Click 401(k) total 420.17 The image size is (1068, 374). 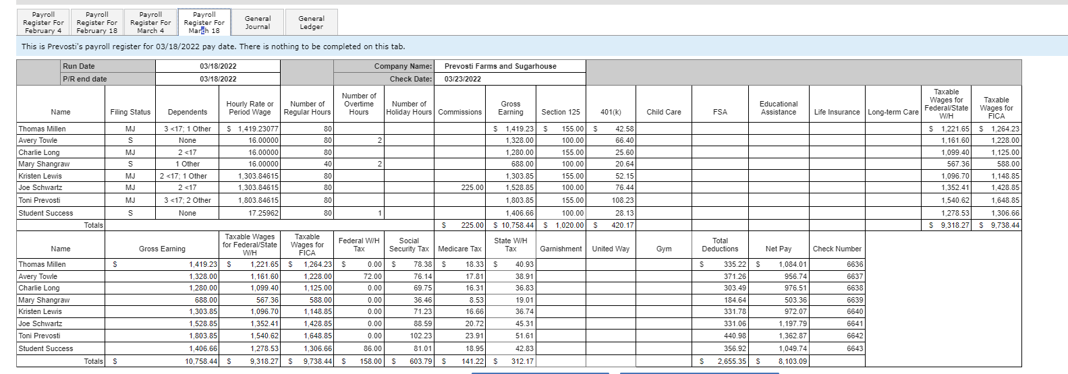623,225
